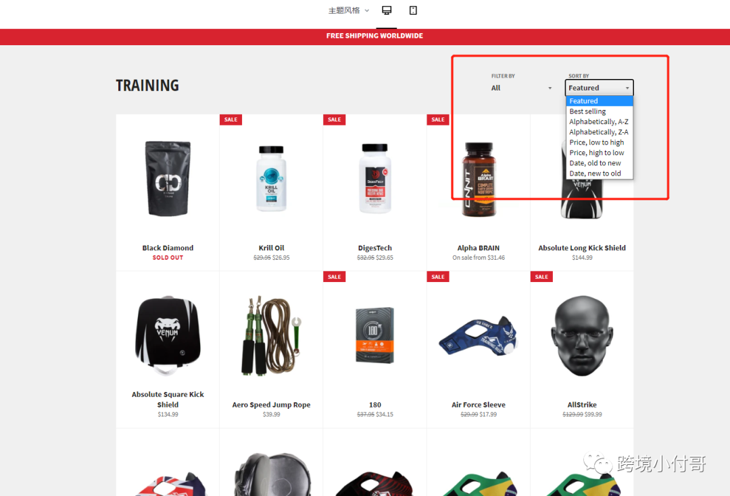730x496 pixels.
Task: Switch to mobile preview icon
Action: coord(413,10)
